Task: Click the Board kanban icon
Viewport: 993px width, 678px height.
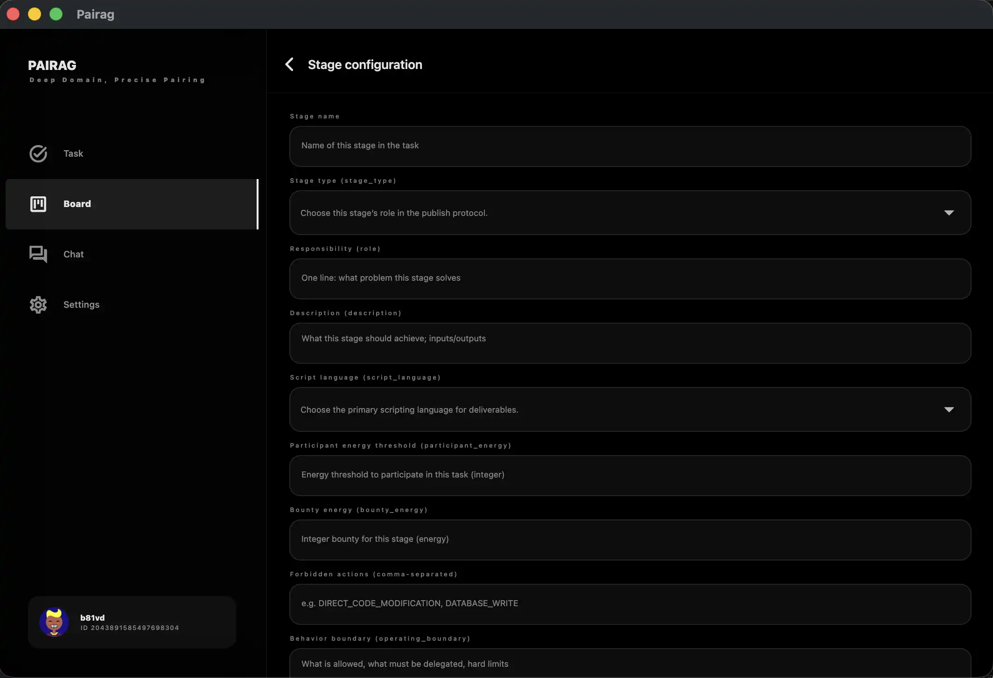Action: point(38,204)
